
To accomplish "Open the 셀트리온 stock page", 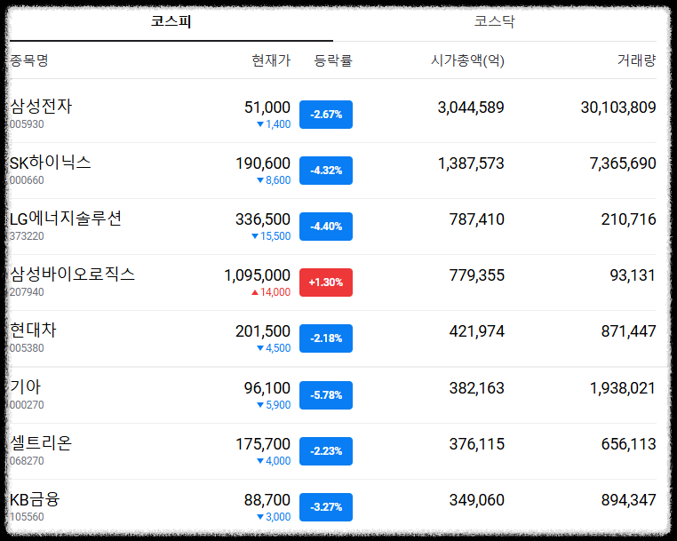I will point(41,443).
